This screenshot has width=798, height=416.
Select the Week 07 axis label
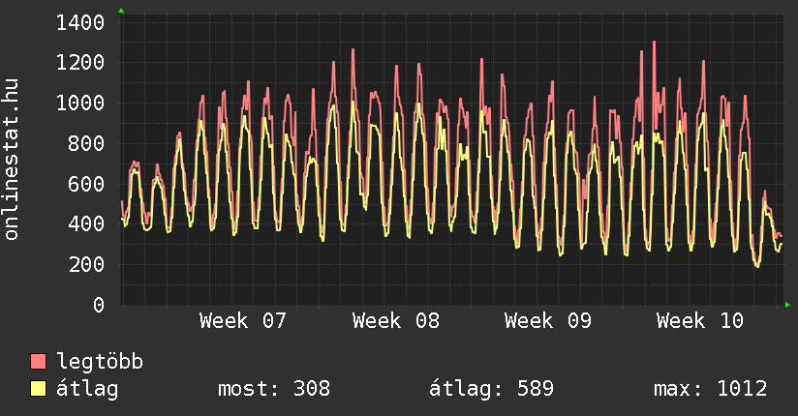[242, 321]
